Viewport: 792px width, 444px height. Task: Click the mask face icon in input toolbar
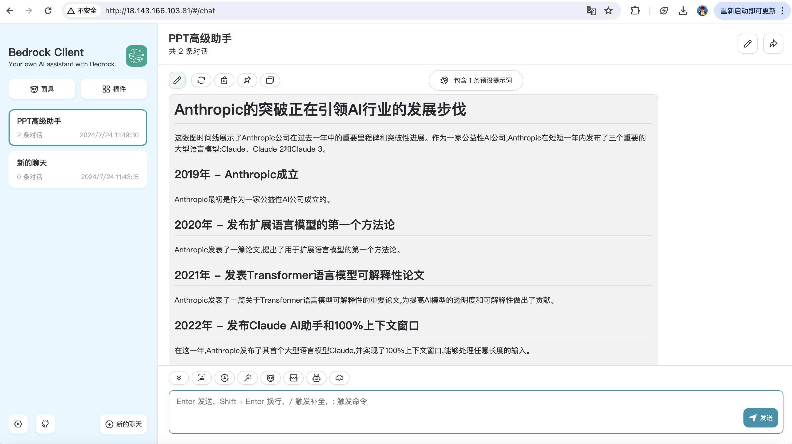(271, 378)
